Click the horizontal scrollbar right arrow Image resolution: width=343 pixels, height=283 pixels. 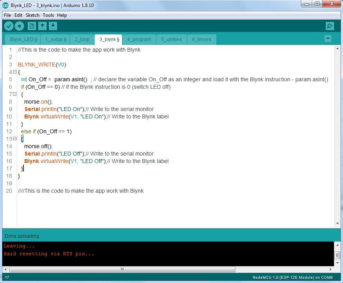330,269
